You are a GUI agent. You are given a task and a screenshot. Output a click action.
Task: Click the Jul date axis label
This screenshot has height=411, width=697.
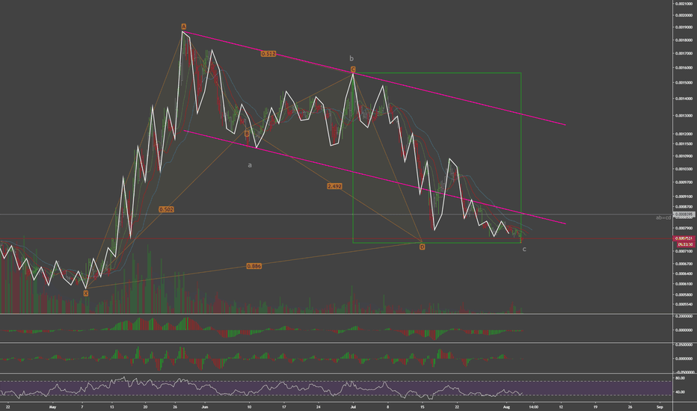point(353,407)
